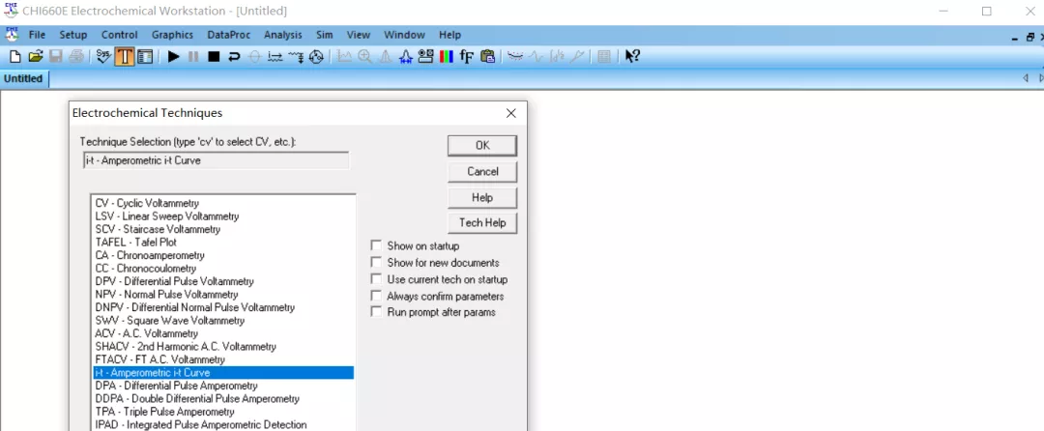Screen dimensions: 1044x431
Task: Open the Setup menu
Action: tap(73, 35)
